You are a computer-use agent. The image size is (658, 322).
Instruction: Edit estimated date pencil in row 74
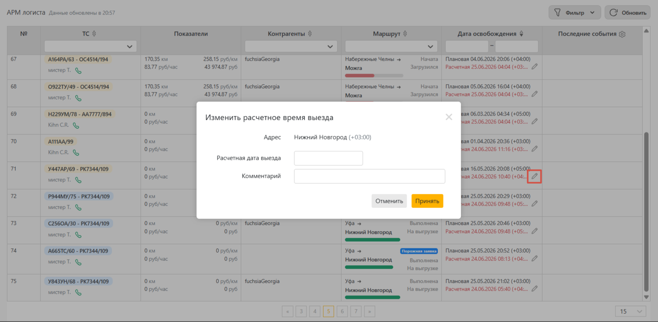[534, 259]
